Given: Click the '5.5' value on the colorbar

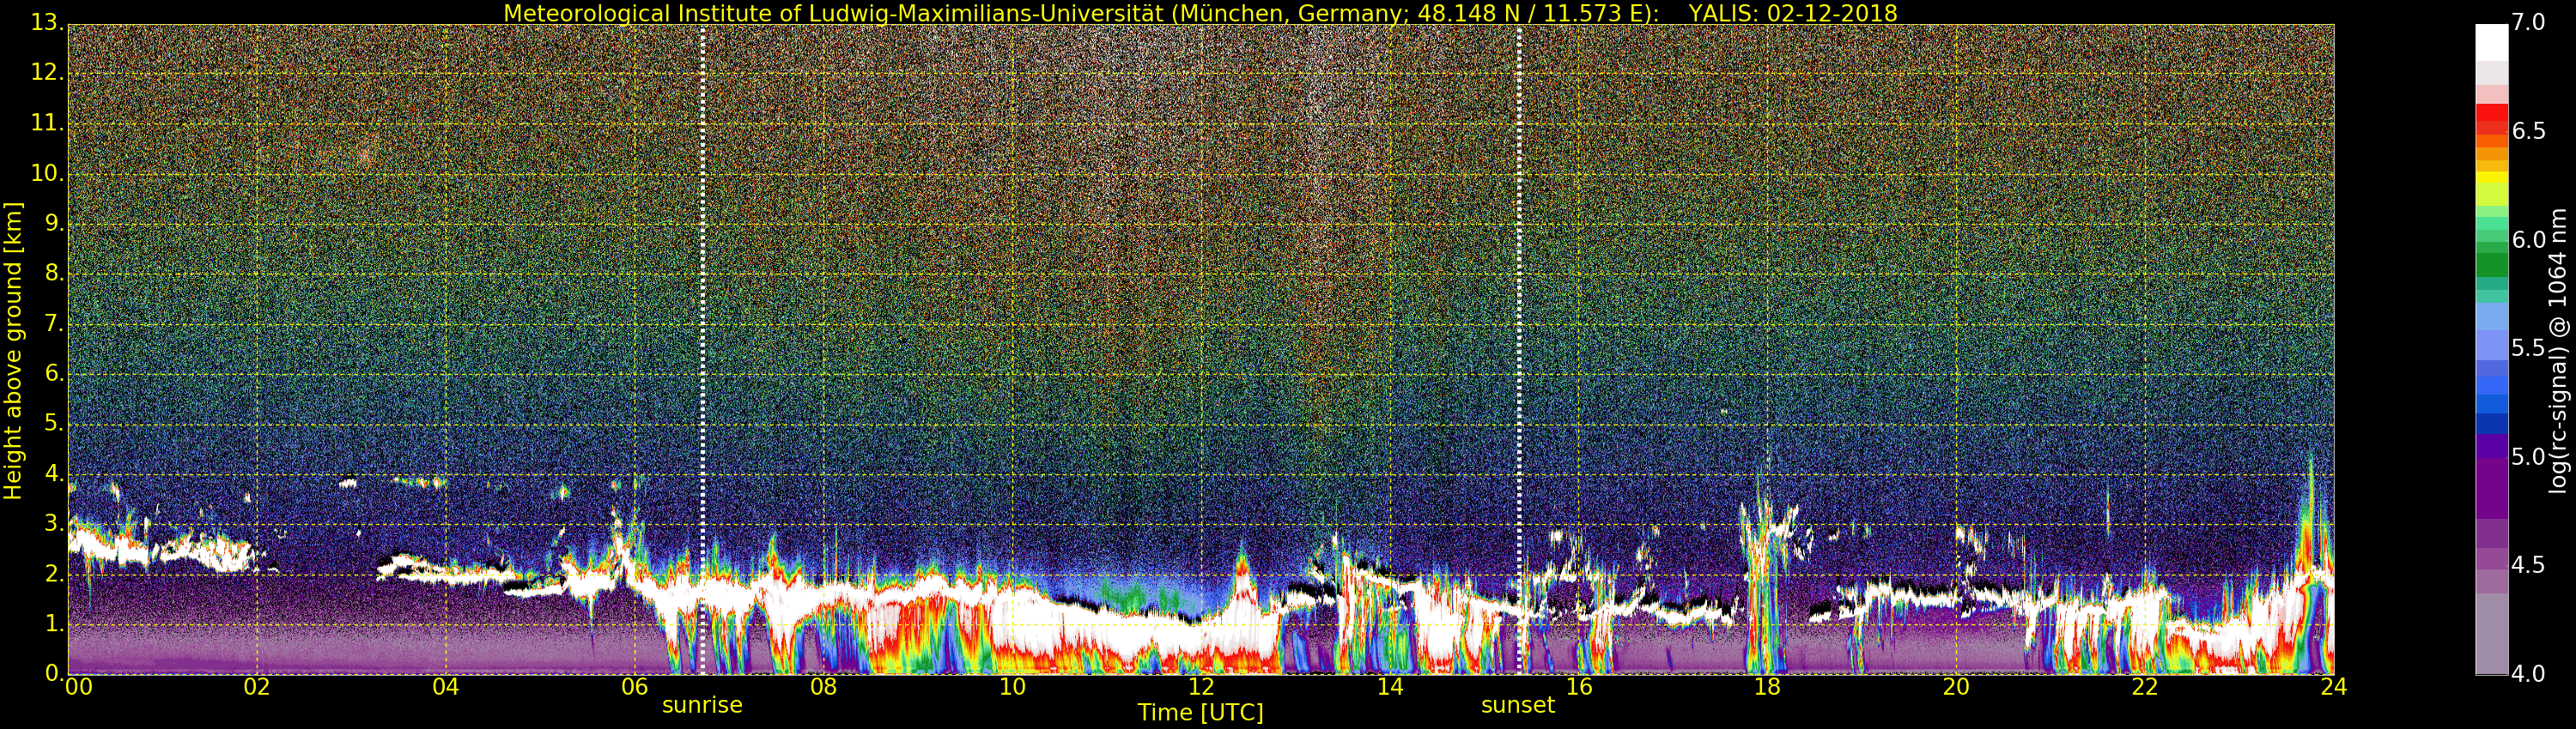Looking at the screenshot, I should click(2528, 347).
